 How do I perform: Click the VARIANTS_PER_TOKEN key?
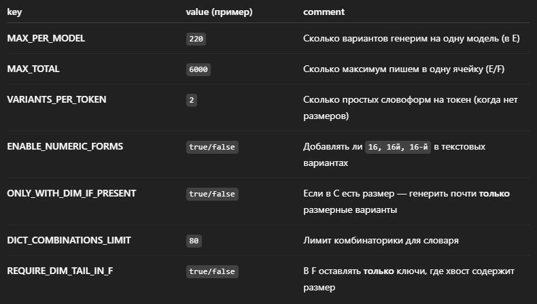[56, 99]
